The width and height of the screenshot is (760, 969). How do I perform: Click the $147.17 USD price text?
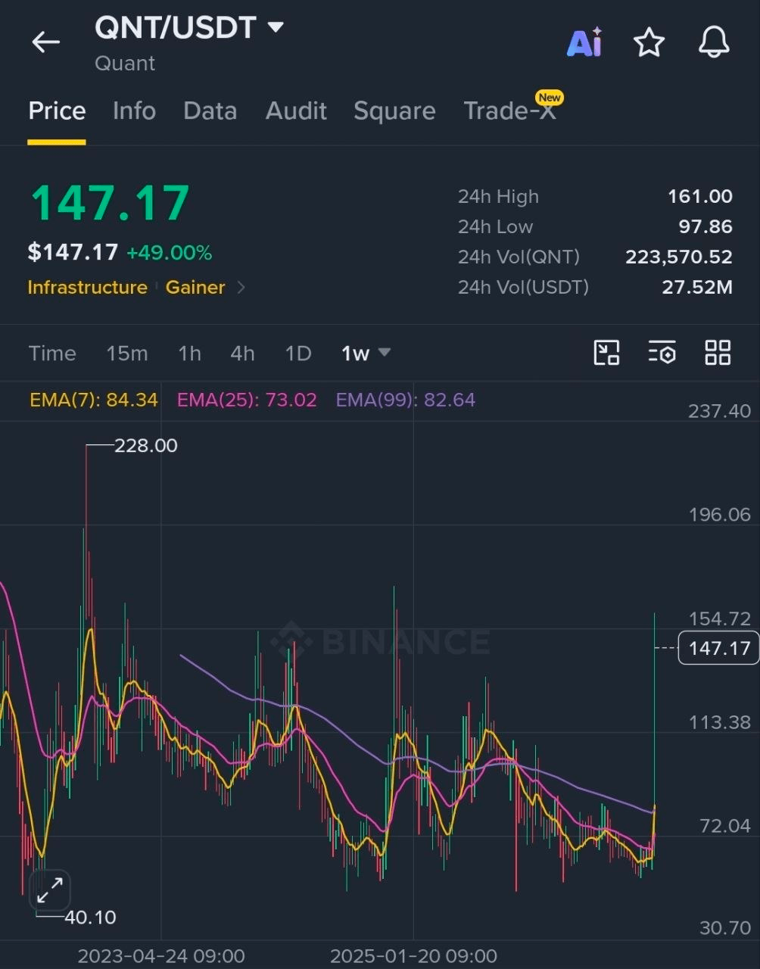(x=73, y=252)
